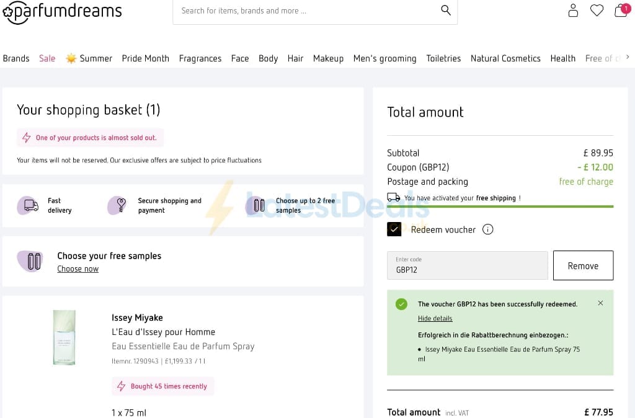
Task: Click the 'Your shopping basket (1)' heading
Action: (88, 110)
